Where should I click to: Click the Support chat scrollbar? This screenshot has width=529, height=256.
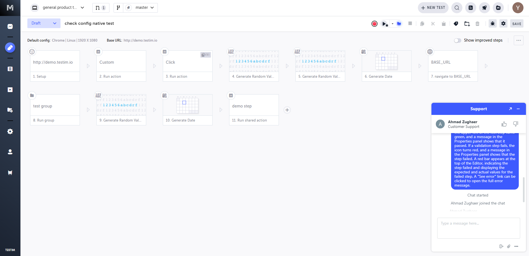[x=524, y=190]
